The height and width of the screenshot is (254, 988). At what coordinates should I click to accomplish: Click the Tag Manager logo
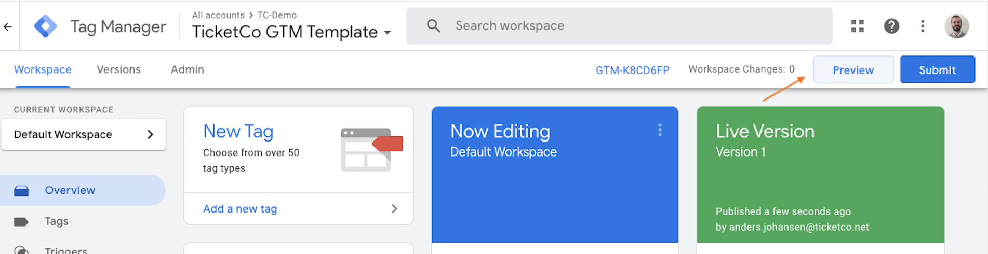click(x=46, y=26)
